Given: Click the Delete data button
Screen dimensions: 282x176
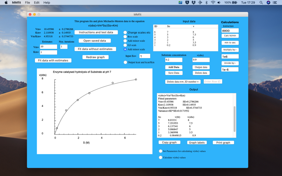Looking at the screenshot, I should click(x=201, y=73).
